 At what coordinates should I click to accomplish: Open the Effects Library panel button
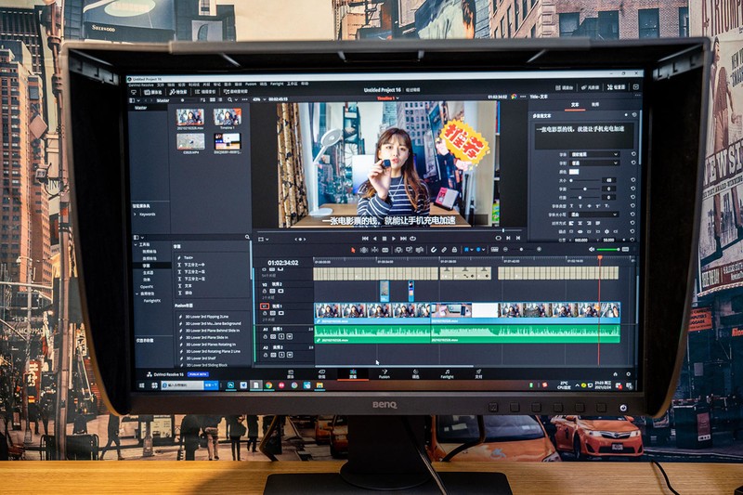point(178,92)
